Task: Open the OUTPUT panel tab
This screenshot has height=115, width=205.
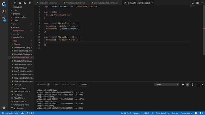Action: tap(56, 84)
